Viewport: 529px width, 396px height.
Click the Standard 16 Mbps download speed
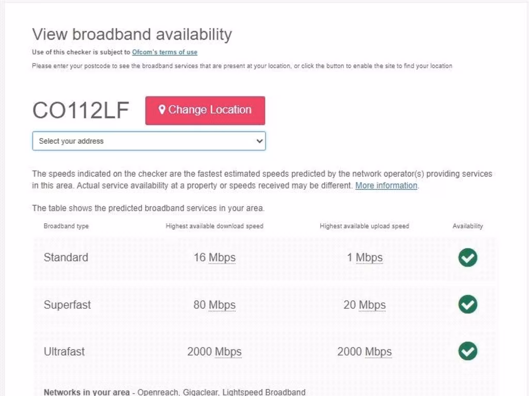click(x=214, y=257)
